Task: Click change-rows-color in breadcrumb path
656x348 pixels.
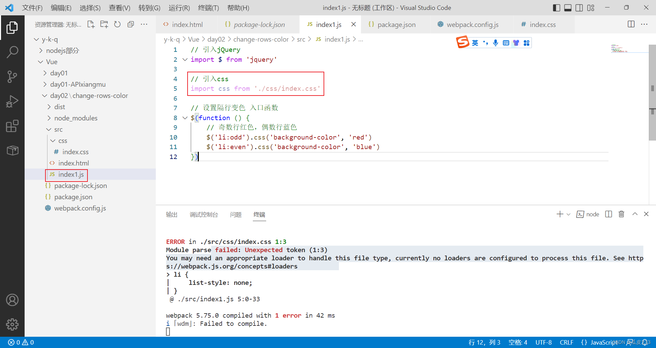Action: (261, 39)
